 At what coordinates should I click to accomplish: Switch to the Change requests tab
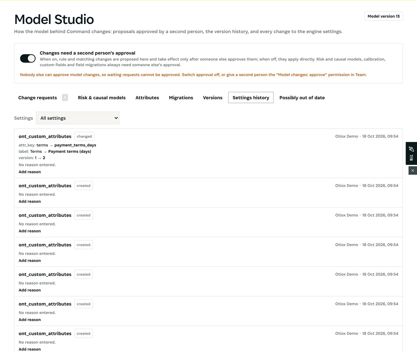point(38,98)
